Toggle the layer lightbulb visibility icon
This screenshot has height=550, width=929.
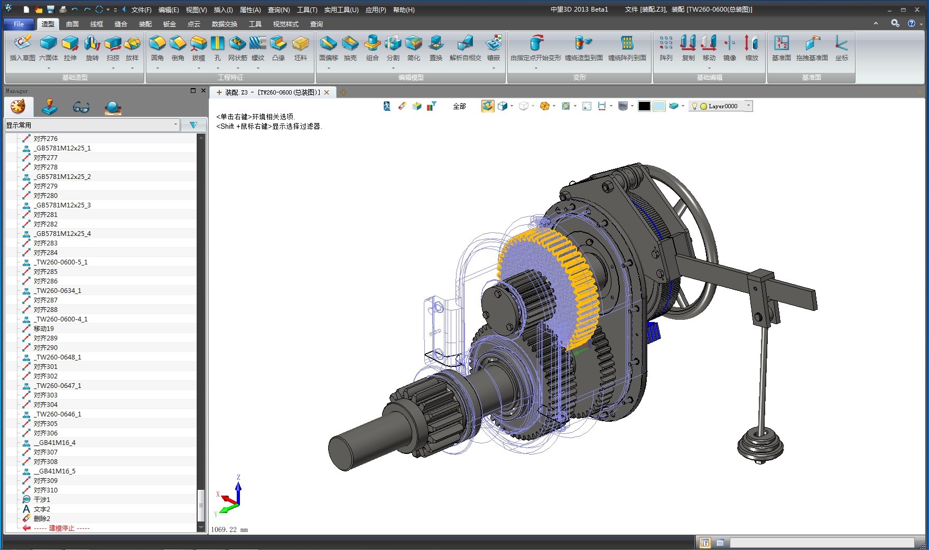[694, 106]
